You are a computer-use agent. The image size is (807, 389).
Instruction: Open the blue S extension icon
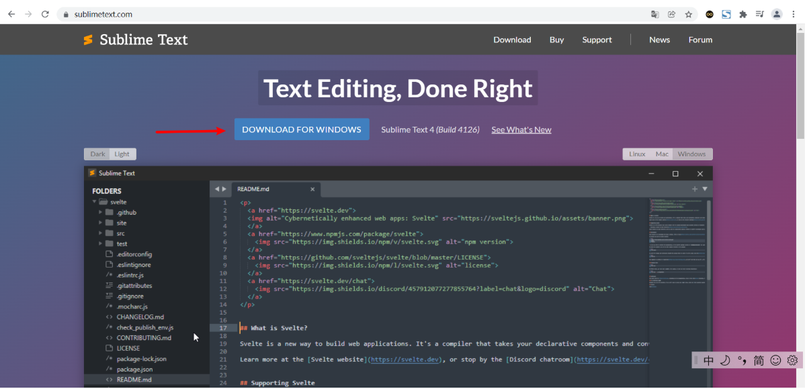[x=726, y=14]
